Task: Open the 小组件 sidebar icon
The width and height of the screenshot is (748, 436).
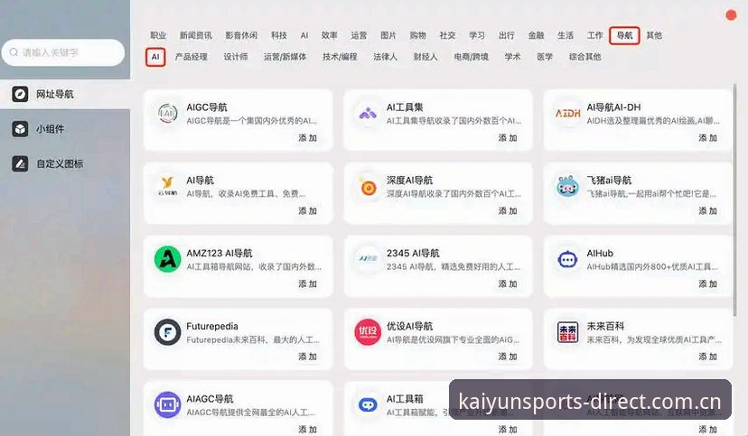Action: (20, 129)
